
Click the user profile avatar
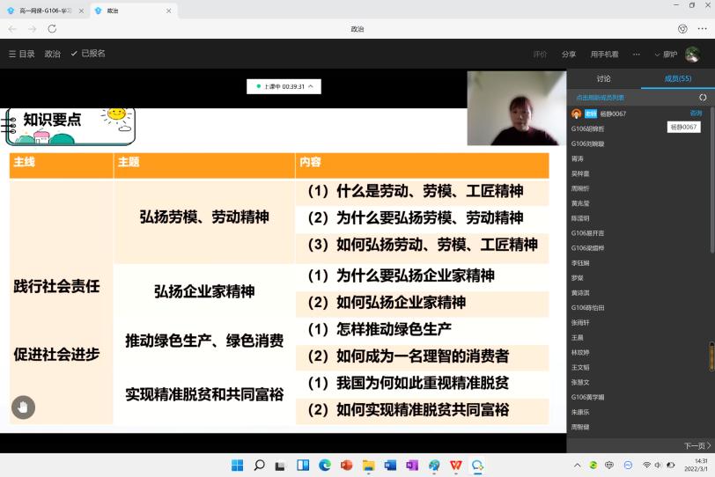(693, 54)
